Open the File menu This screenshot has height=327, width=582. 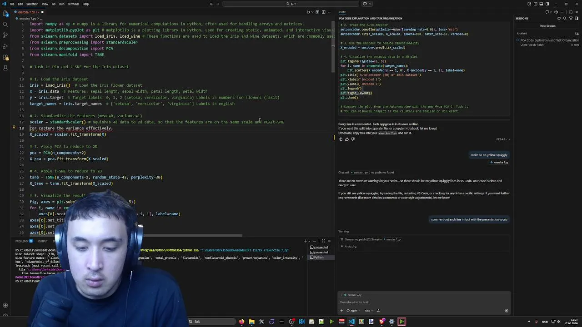pos(12,4)
